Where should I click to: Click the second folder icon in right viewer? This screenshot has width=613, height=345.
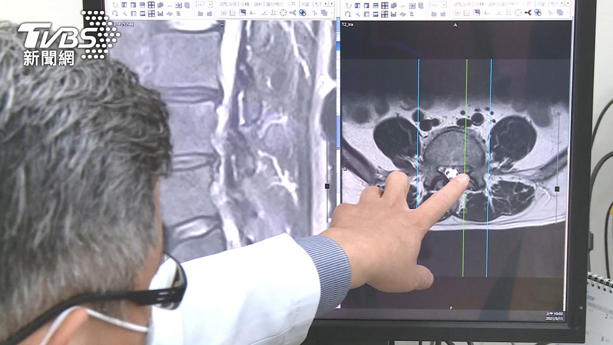click(443, 14)
